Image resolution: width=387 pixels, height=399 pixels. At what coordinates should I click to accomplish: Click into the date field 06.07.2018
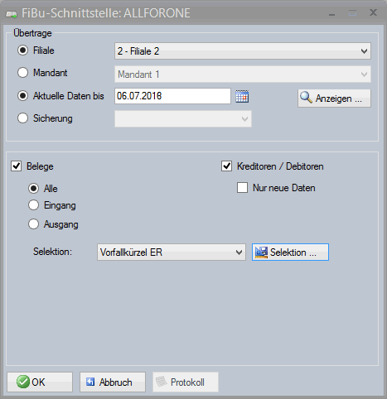172,96
